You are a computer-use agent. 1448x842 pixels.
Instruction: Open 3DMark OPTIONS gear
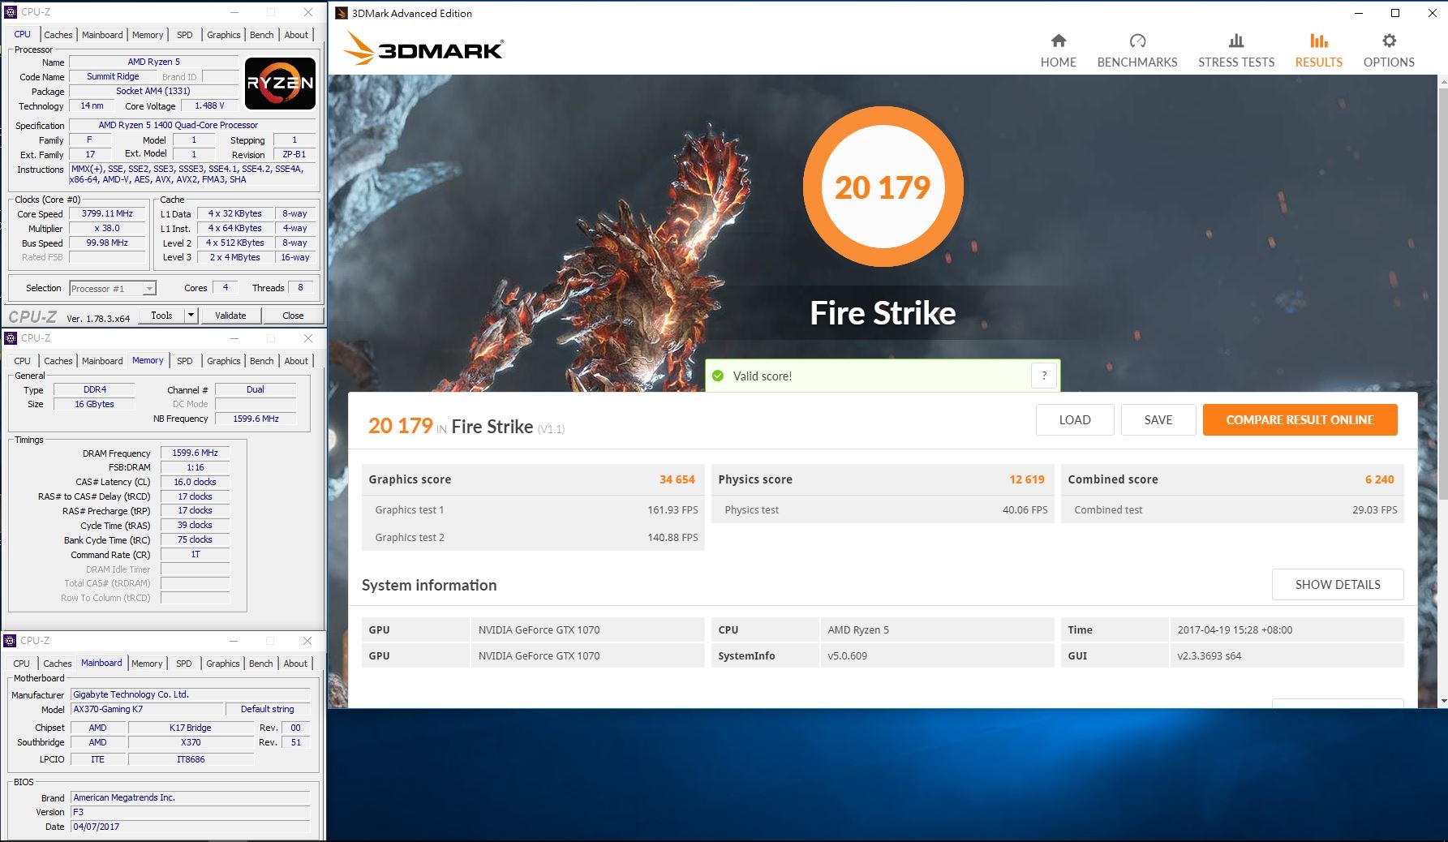pos(1389,50)
